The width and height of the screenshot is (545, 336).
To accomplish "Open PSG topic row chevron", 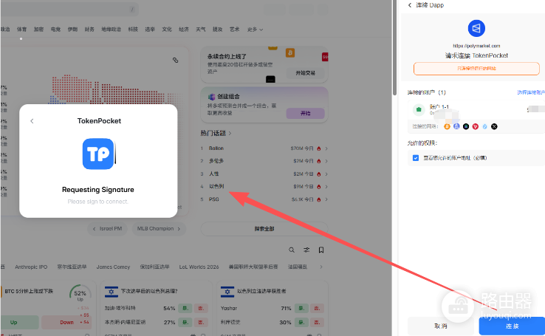I will coord(326,199).
